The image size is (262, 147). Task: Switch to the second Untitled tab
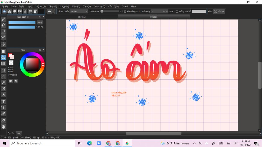coord(154,17)
